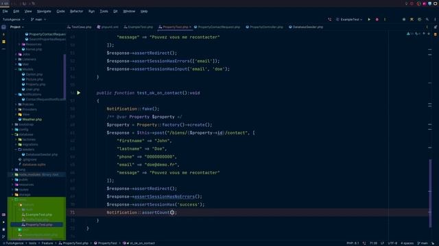Open the ExampleTest run configuration dropdown

click(x=349, y=20)
